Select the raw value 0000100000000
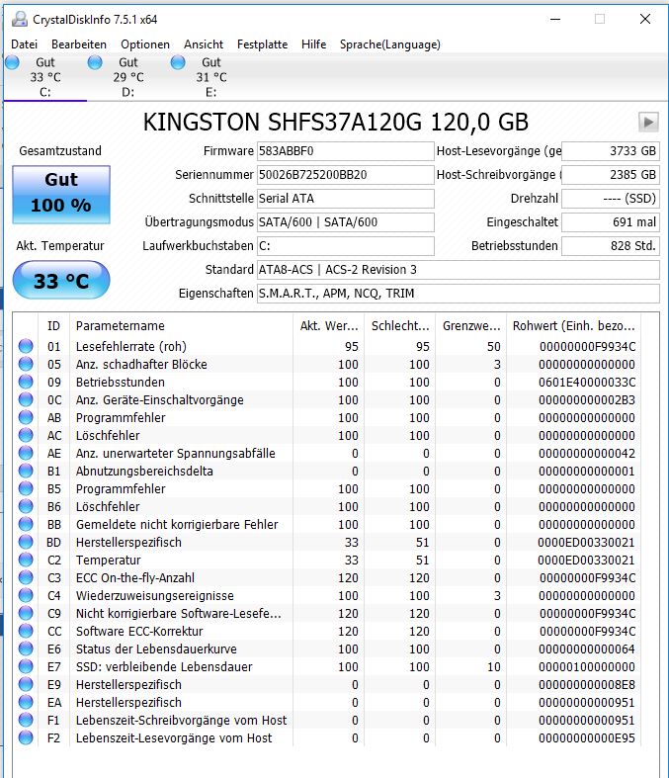 pyautogui.click(x=587, y=667)
